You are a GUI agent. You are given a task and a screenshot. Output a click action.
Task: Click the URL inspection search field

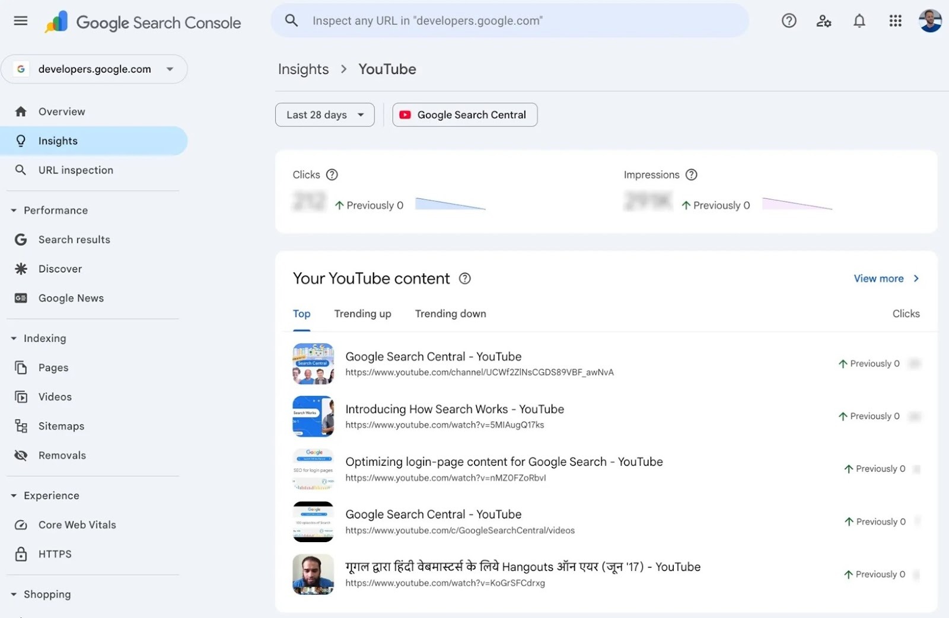(510, 20)
